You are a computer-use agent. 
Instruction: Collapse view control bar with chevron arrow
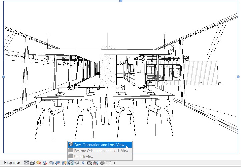115,163
